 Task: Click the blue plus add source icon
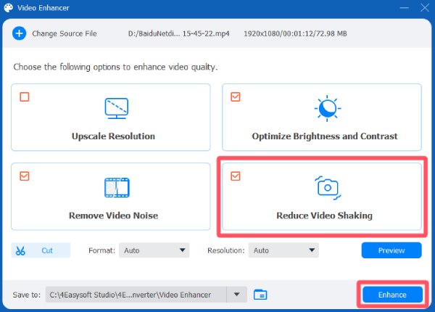pos(19,33)
